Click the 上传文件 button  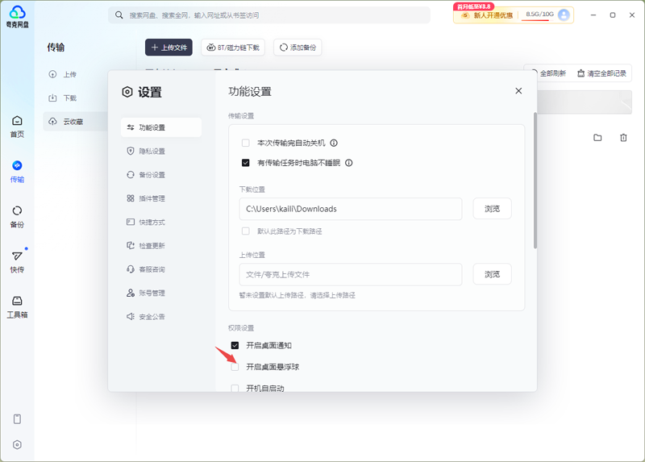[x=169, y=48]
